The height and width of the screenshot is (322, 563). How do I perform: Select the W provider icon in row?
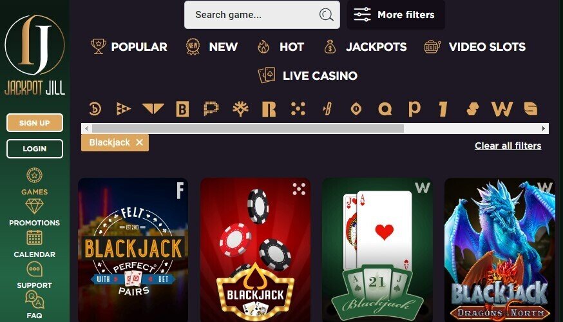(502, 109)
